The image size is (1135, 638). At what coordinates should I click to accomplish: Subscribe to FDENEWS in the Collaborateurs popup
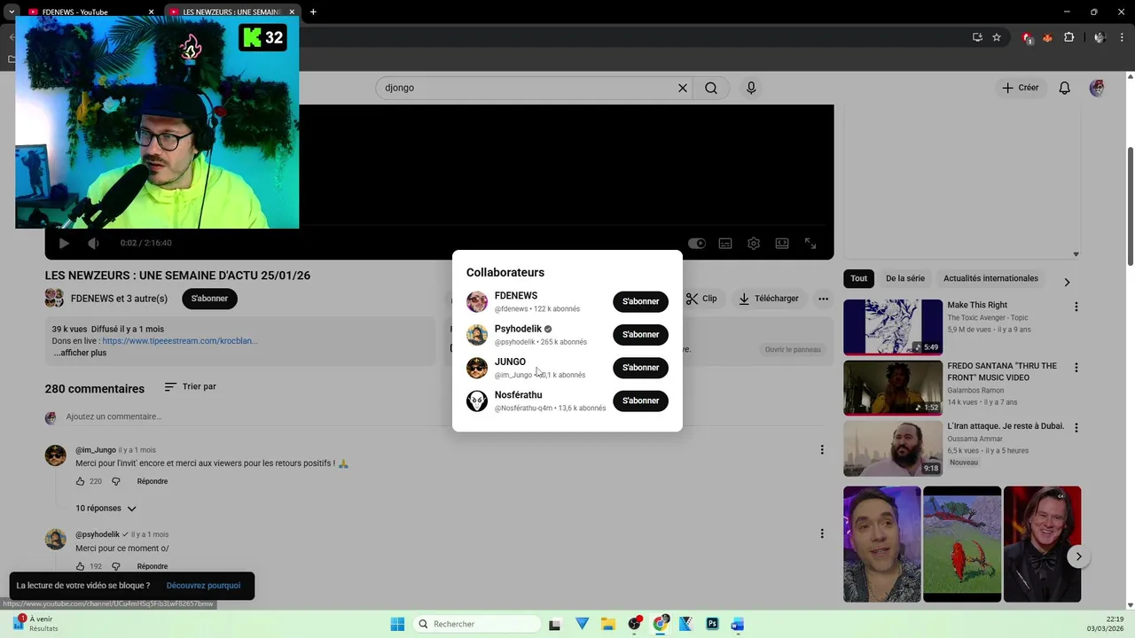tap(640, 301)
